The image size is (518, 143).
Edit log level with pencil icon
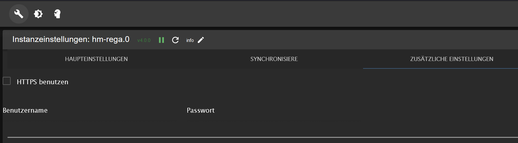pyautogui.click(x=201, y=40)
